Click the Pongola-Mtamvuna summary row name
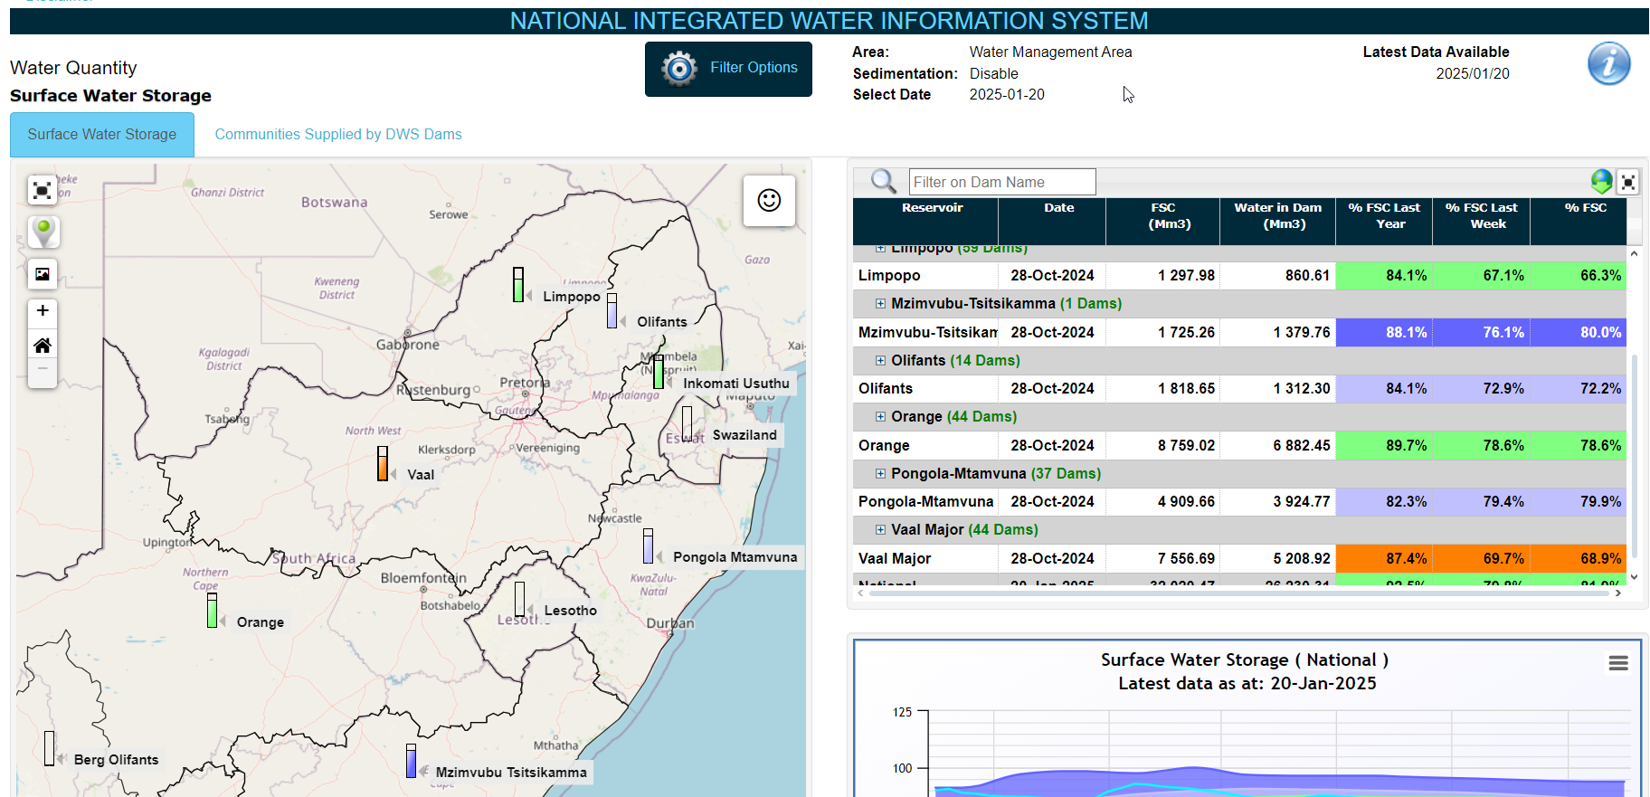The width and height of the screenshot is (1650, 797). (925, 502)
